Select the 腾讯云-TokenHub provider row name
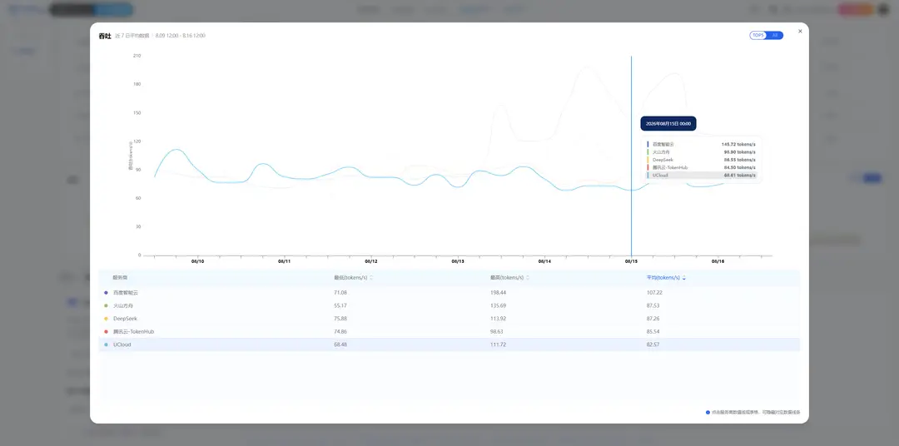899x446 pixels. click(x=133, y=331)
